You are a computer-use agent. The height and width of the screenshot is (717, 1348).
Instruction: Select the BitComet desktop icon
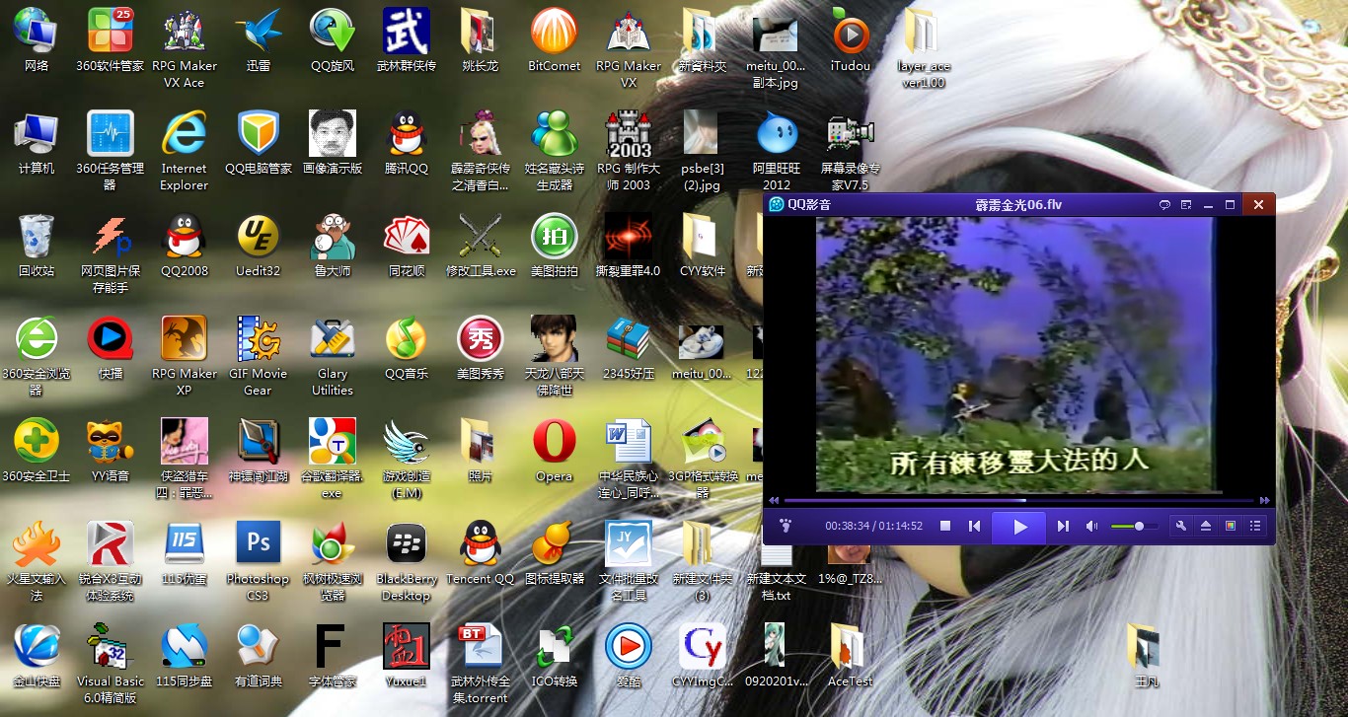555,40
